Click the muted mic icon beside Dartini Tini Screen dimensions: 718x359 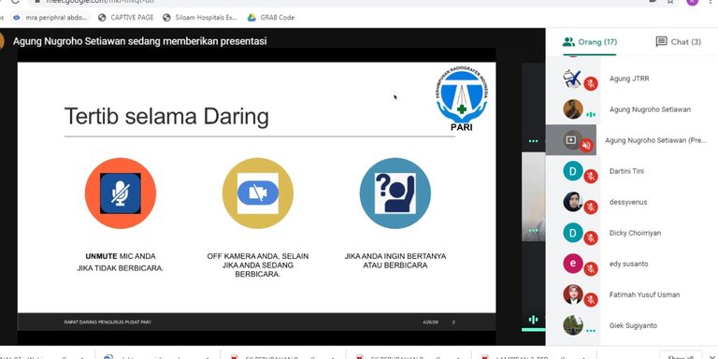point(591,177)
